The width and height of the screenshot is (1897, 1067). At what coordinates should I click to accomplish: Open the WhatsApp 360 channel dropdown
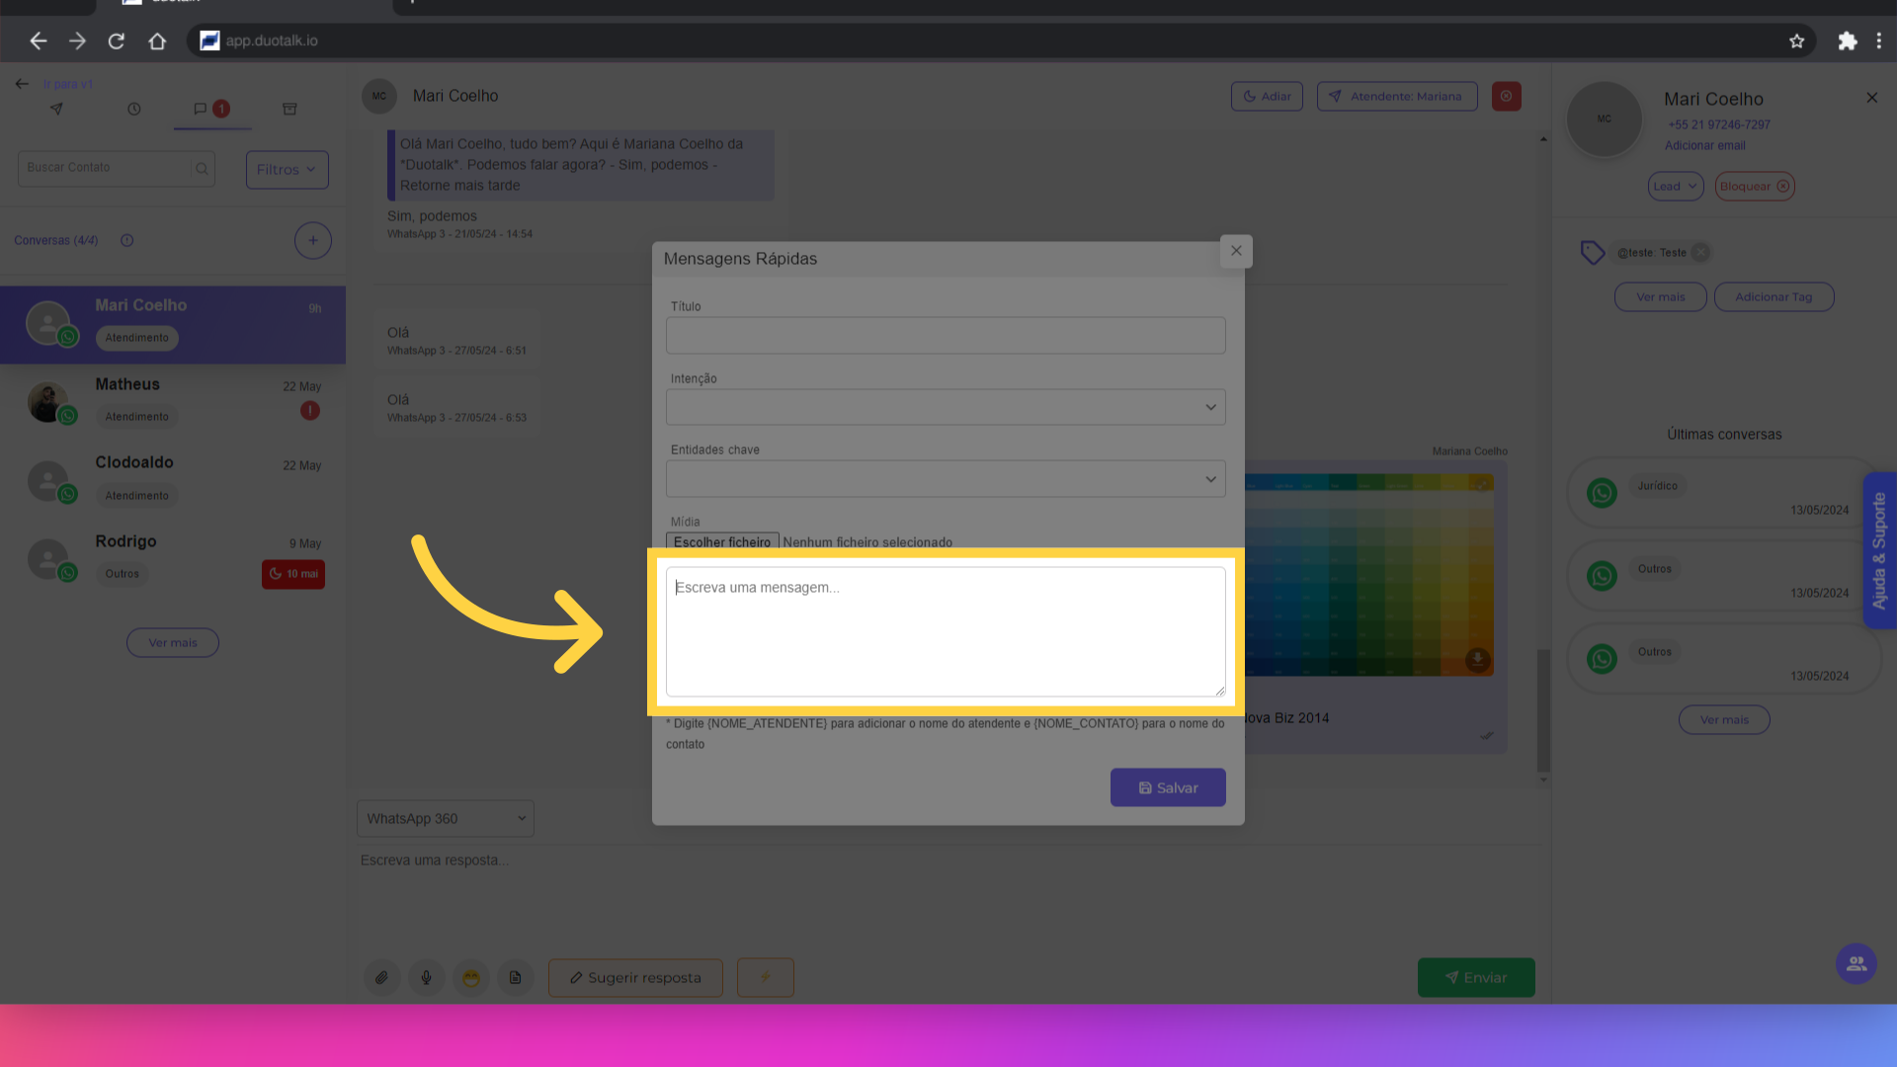click(x=446, y=818)
